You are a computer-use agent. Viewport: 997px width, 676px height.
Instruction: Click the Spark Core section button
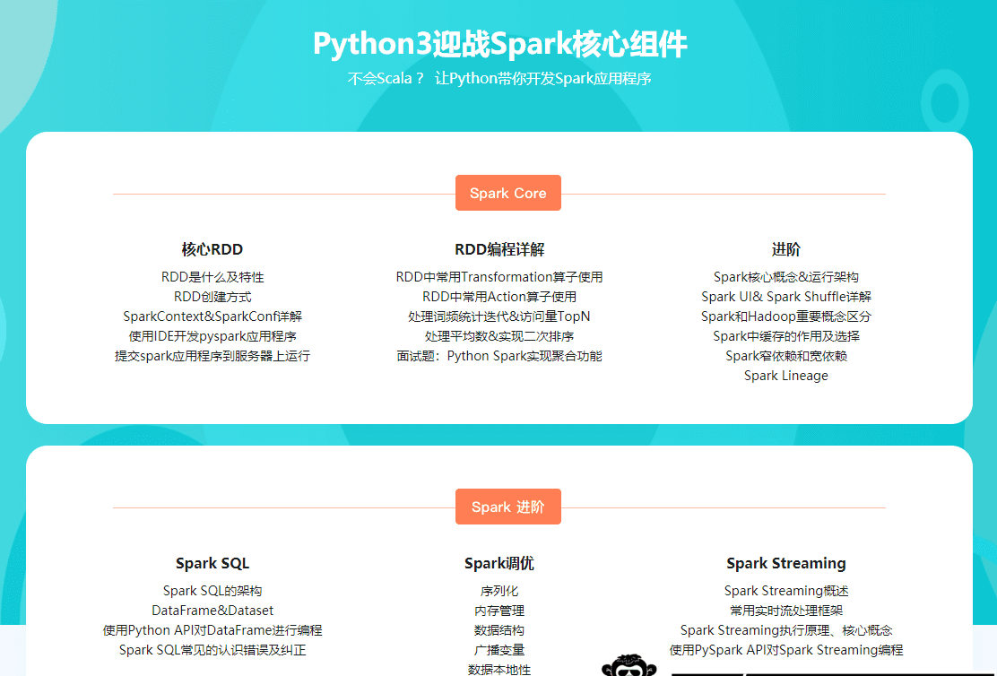pyautogui.click(x=507, y=193)
